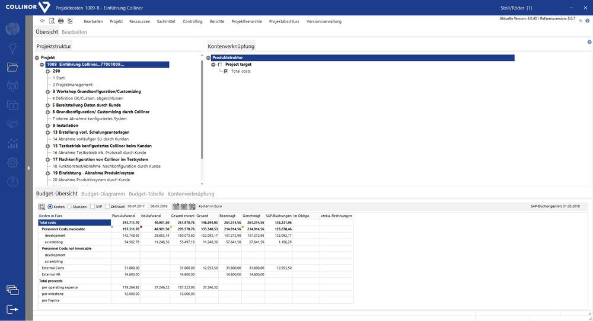Click the back arrow icon in toolbar
The image size is (593, 321).
pyautogui.click(x=42, y=21)
